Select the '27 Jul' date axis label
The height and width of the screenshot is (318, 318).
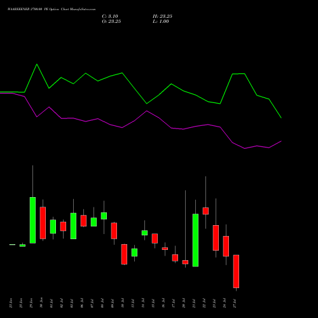point(235,303)
